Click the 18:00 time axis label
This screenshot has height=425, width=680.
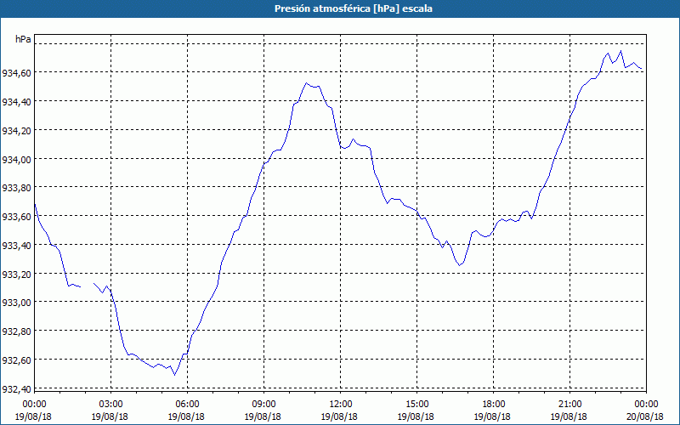[x=493, y=405]
